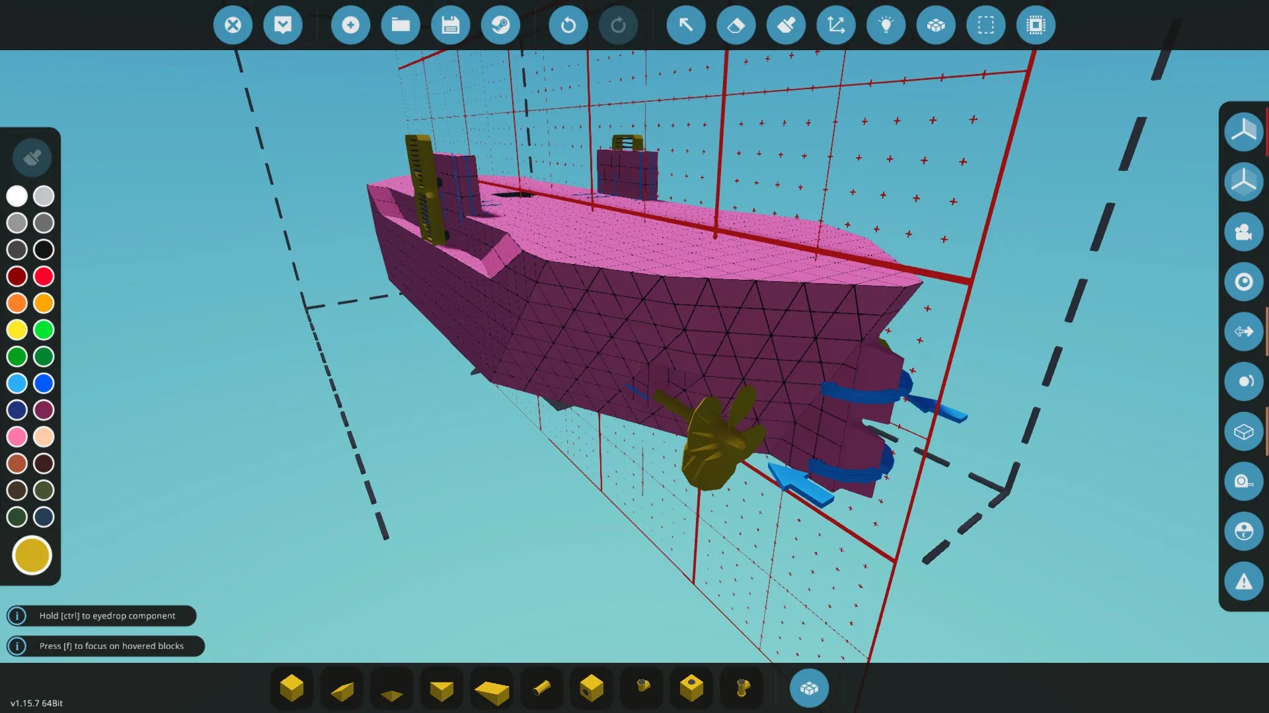Viewport: 1269px width, 713px height.
Task: Exit the editor with the X button
Action: (x=233, y=25)
